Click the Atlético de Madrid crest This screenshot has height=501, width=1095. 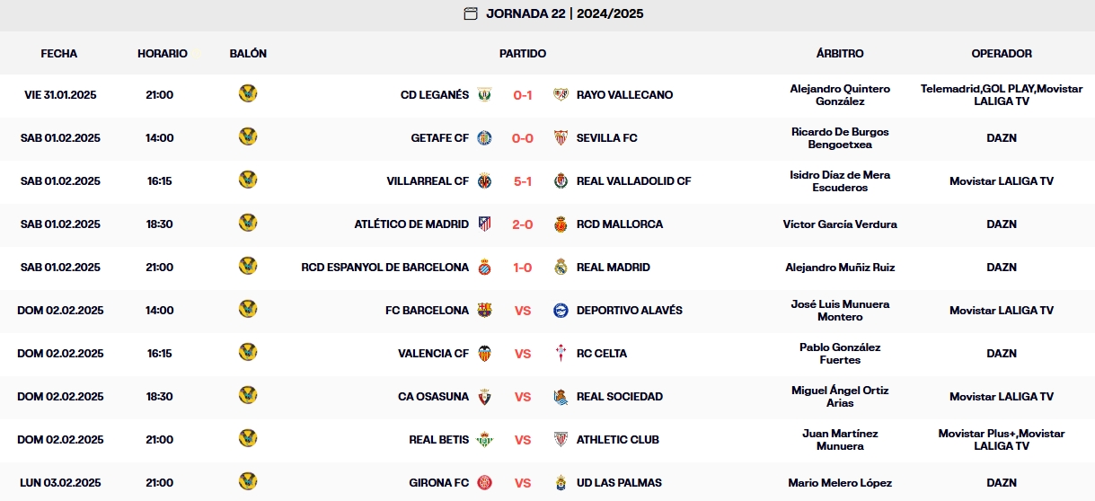click(484, 224)
